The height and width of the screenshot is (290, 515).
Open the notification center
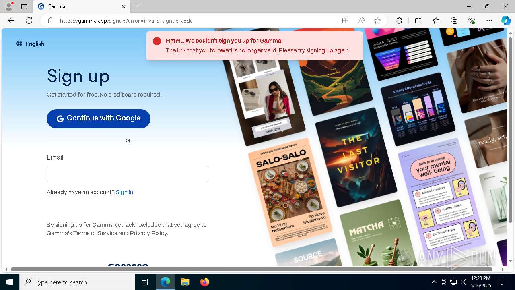pos(502,282)
